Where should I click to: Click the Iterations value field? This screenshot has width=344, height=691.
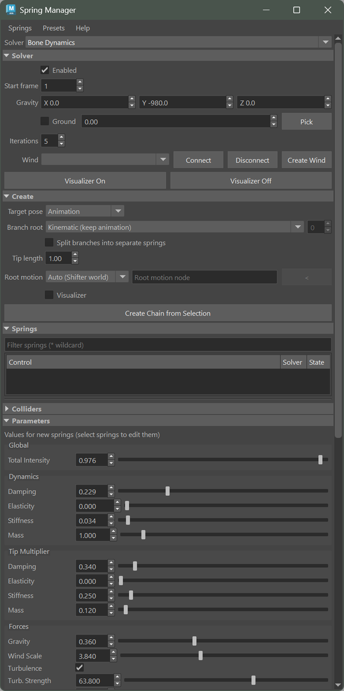[x=49, y=141]
